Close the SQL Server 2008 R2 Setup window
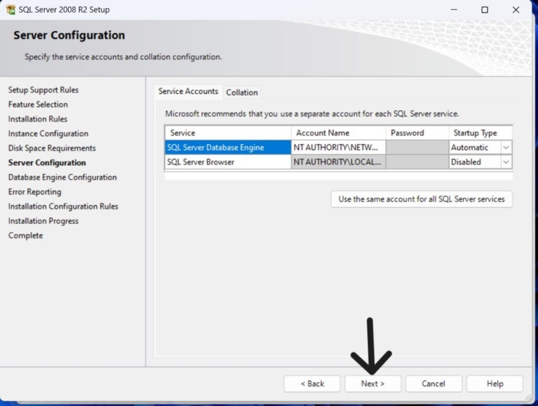 (517, 9)
